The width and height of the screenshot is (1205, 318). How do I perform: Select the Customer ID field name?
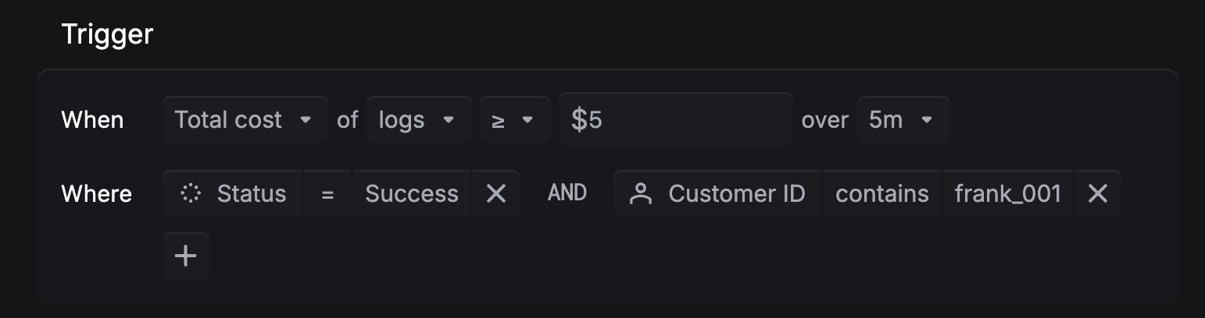[736, 193]
